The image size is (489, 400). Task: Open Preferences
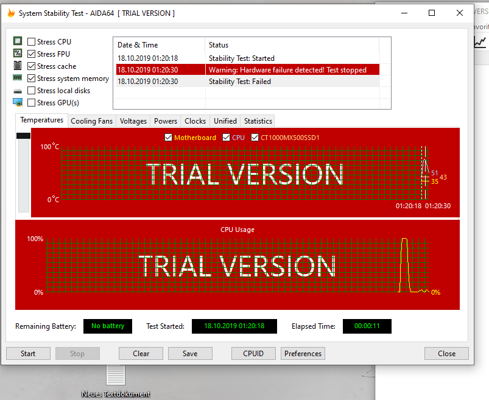[x=303, y=354]
